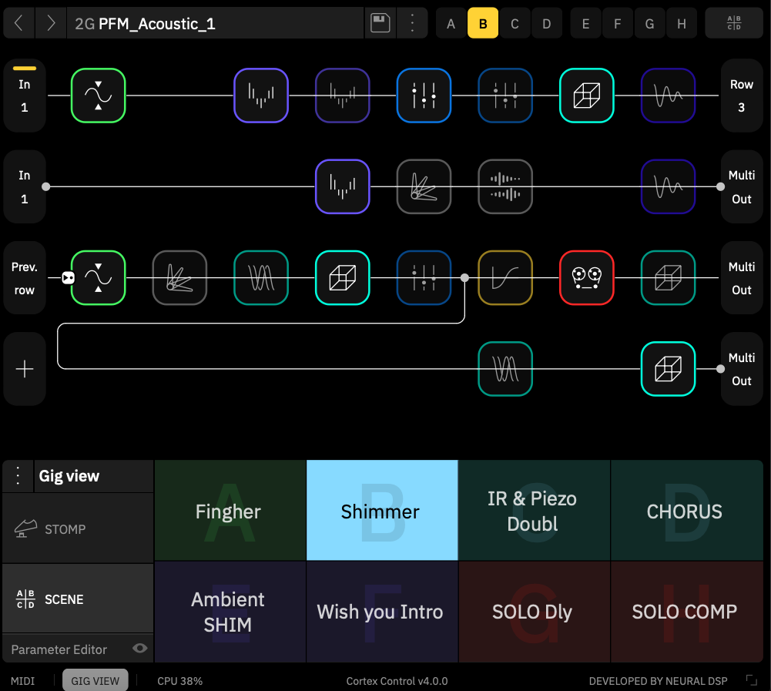This screenshot has height=691, width=771.
Task: Select the teal chorus modulation block in row 3
Action: 261,278
